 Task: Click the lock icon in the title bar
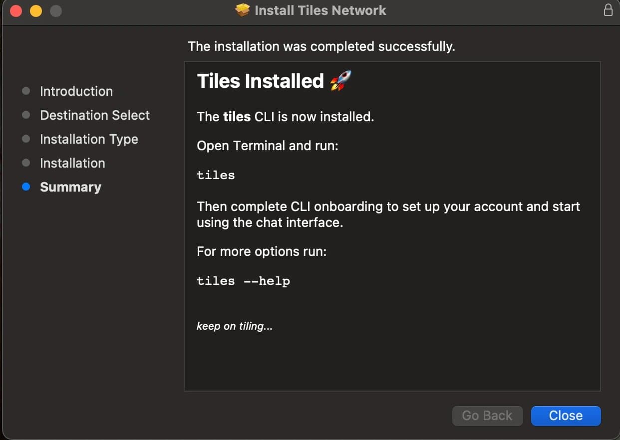[608, 10]
